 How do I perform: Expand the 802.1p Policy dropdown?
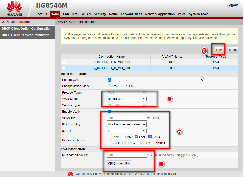click(x=126, y=124)
